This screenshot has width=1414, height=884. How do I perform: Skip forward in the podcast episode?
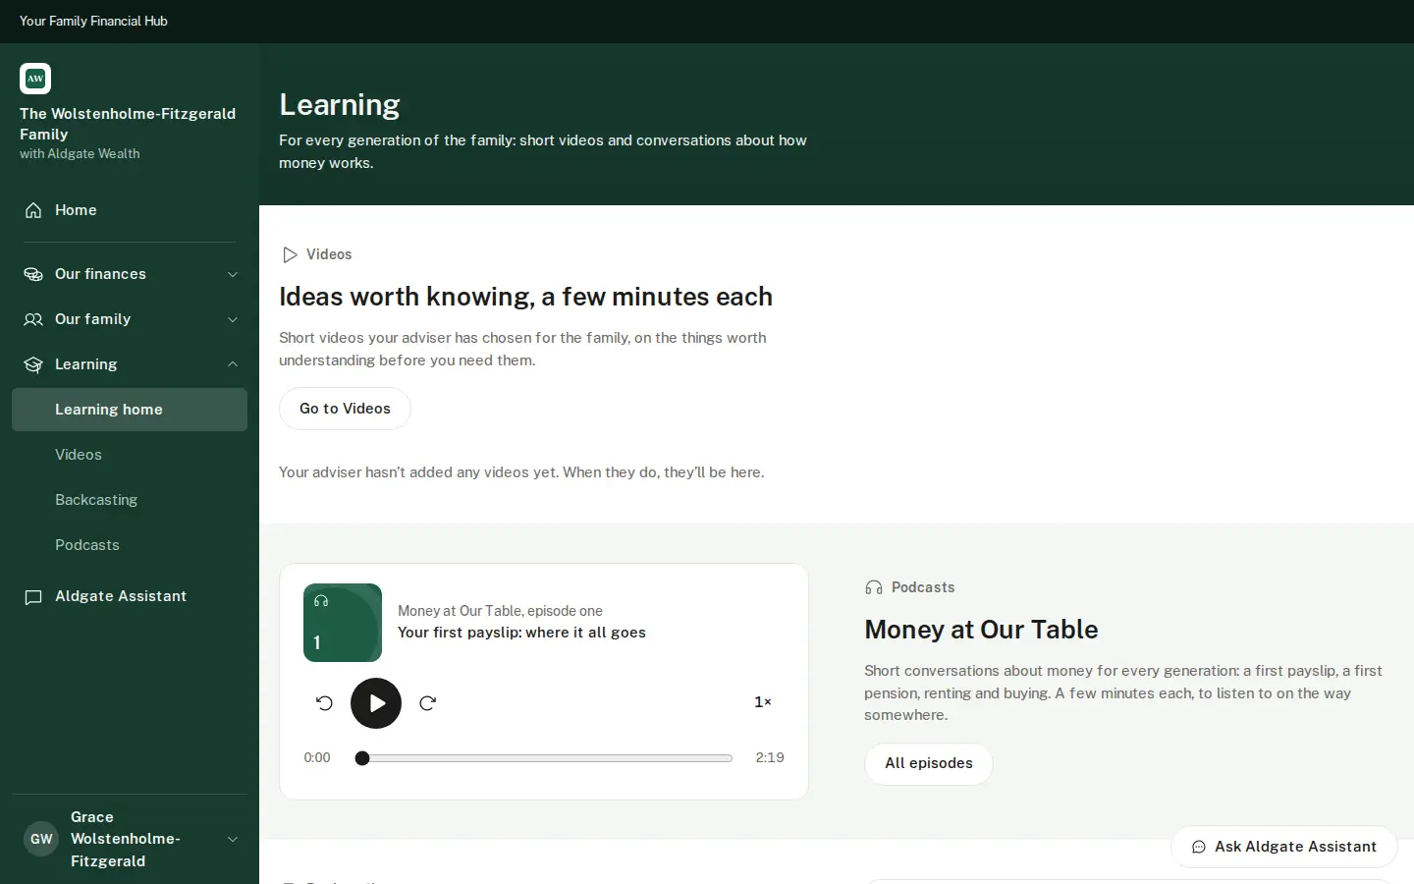(x=427, y=703)
